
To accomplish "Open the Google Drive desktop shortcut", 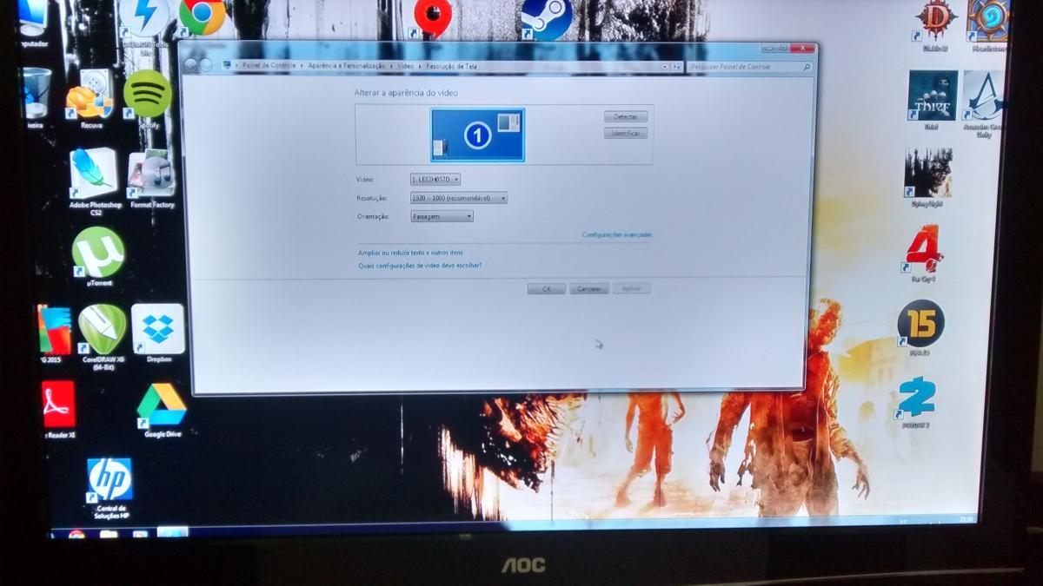I will point(161,408).
